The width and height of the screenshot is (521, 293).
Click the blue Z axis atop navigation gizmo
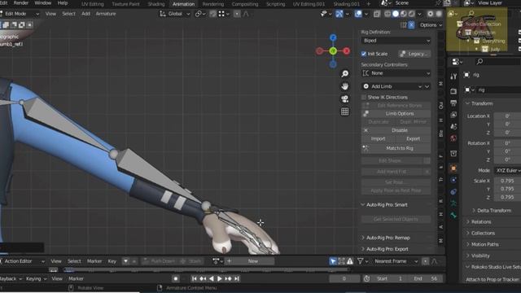point(333,37)
